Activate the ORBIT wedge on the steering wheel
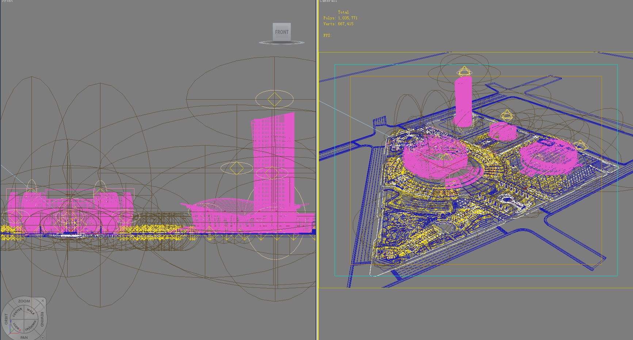The image size is (633, 340). click(6, 319)
